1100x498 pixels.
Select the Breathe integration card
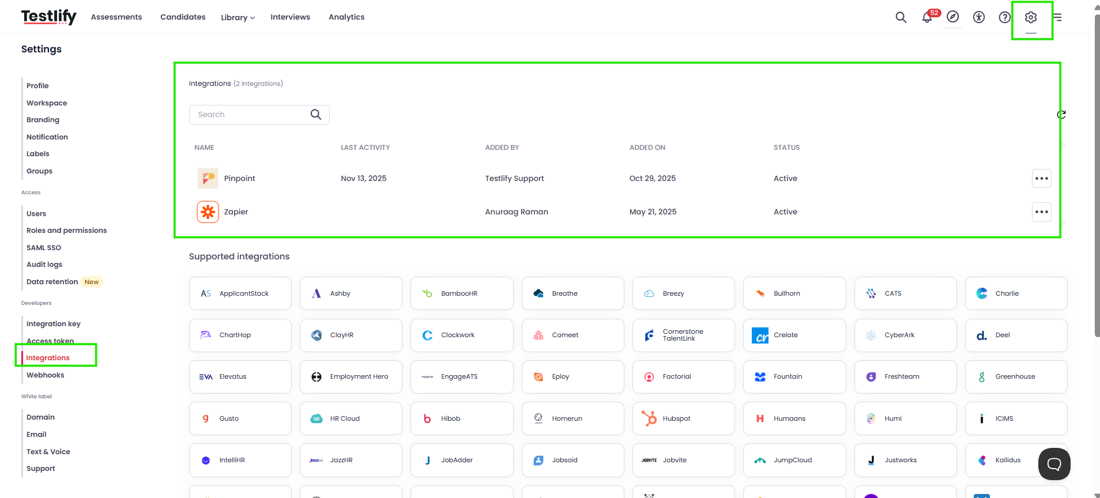573,293
